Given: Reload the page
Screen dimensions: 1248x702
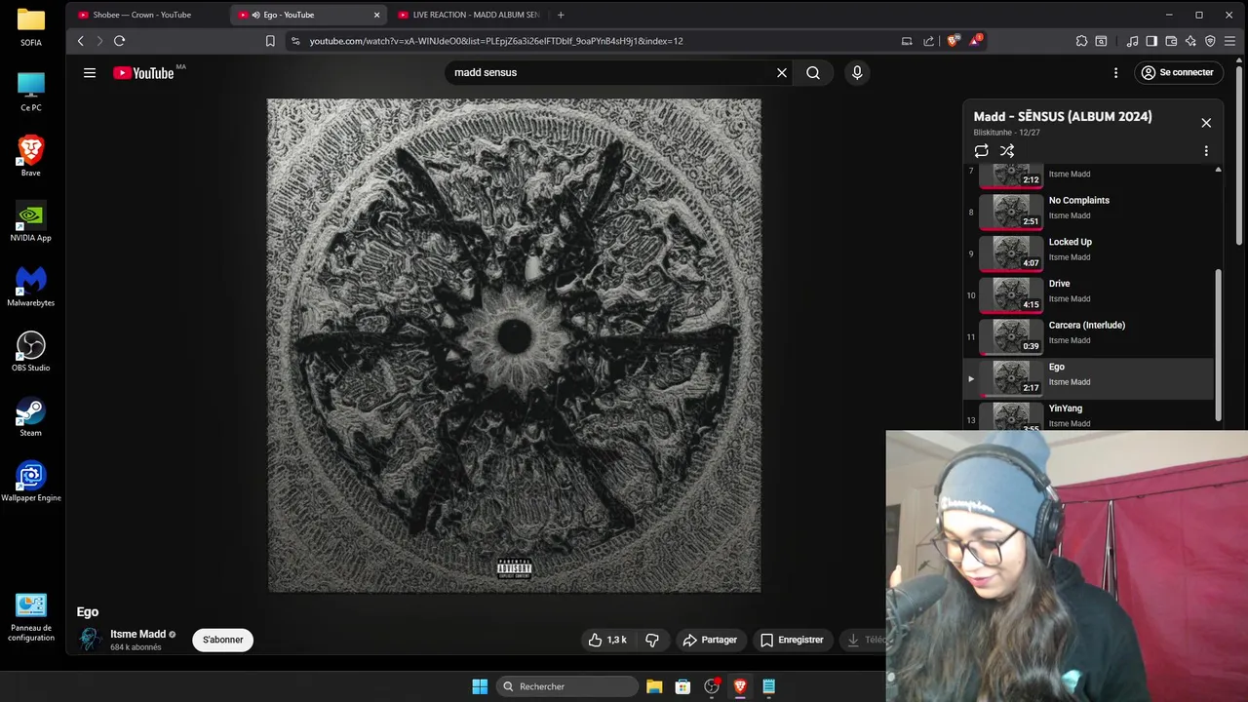Looking at the screenshot, I should coord(119,41).
